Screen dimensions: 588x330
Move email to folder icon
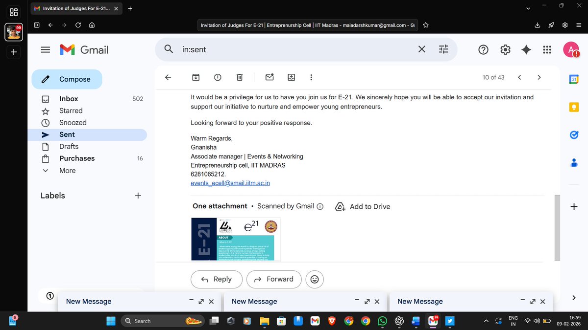pos(291,77)
